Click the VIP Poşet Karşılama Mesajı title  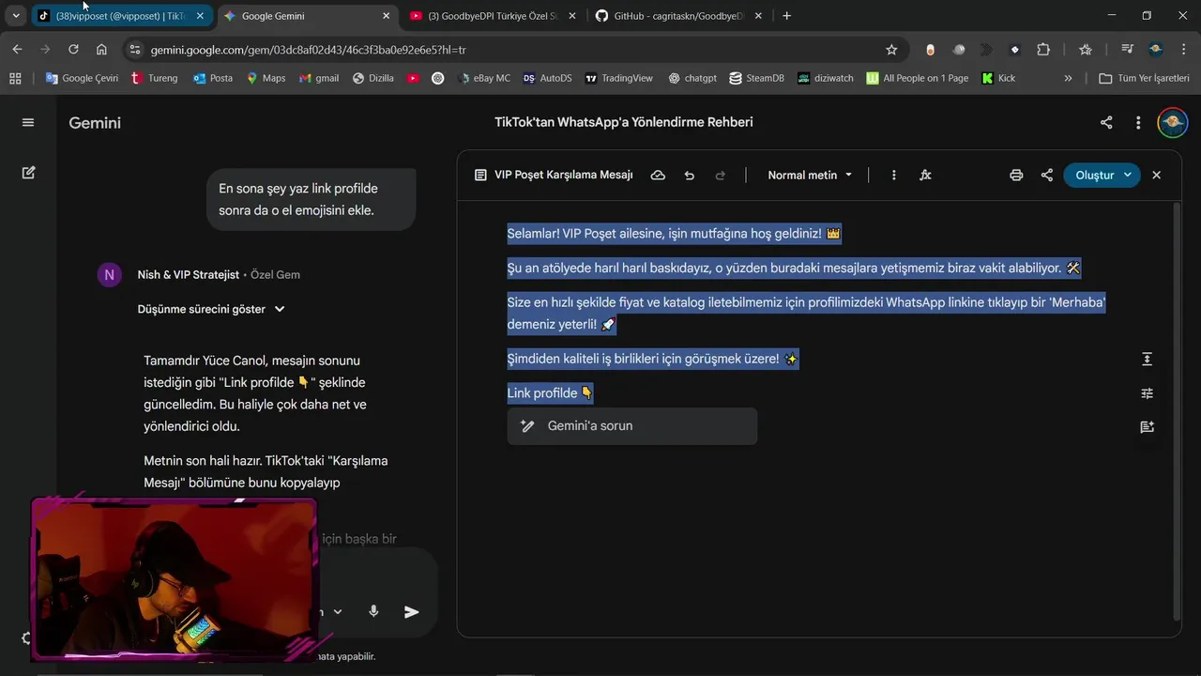pos(563,175)
